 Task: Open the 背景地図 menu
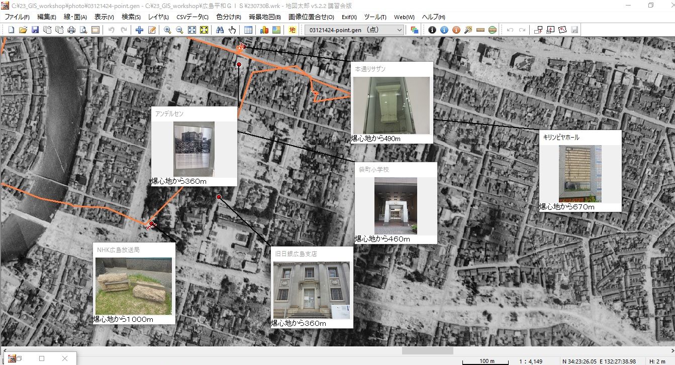[x=264, y=17]
